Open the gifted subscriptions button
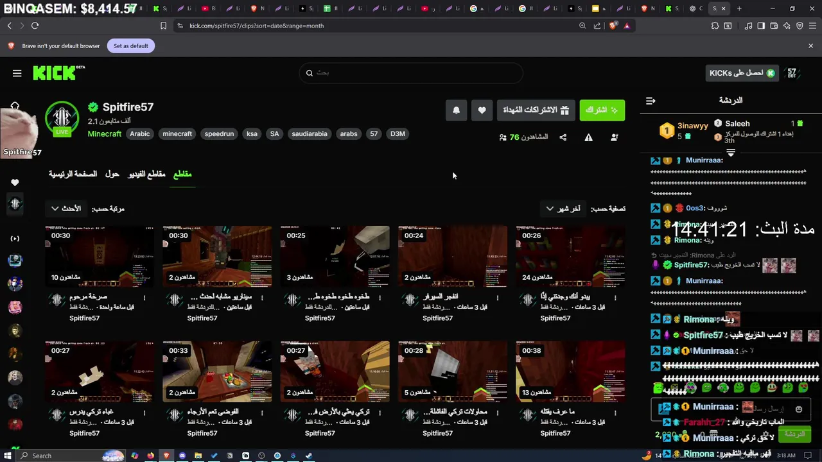Image resolution: width=822 pixels, height=462 pixels. tap(536, 110)
